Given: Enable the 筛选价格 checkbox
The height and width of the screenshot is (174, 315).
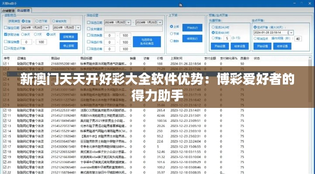Looking at the screenshot, I should [x=89, y=42].
